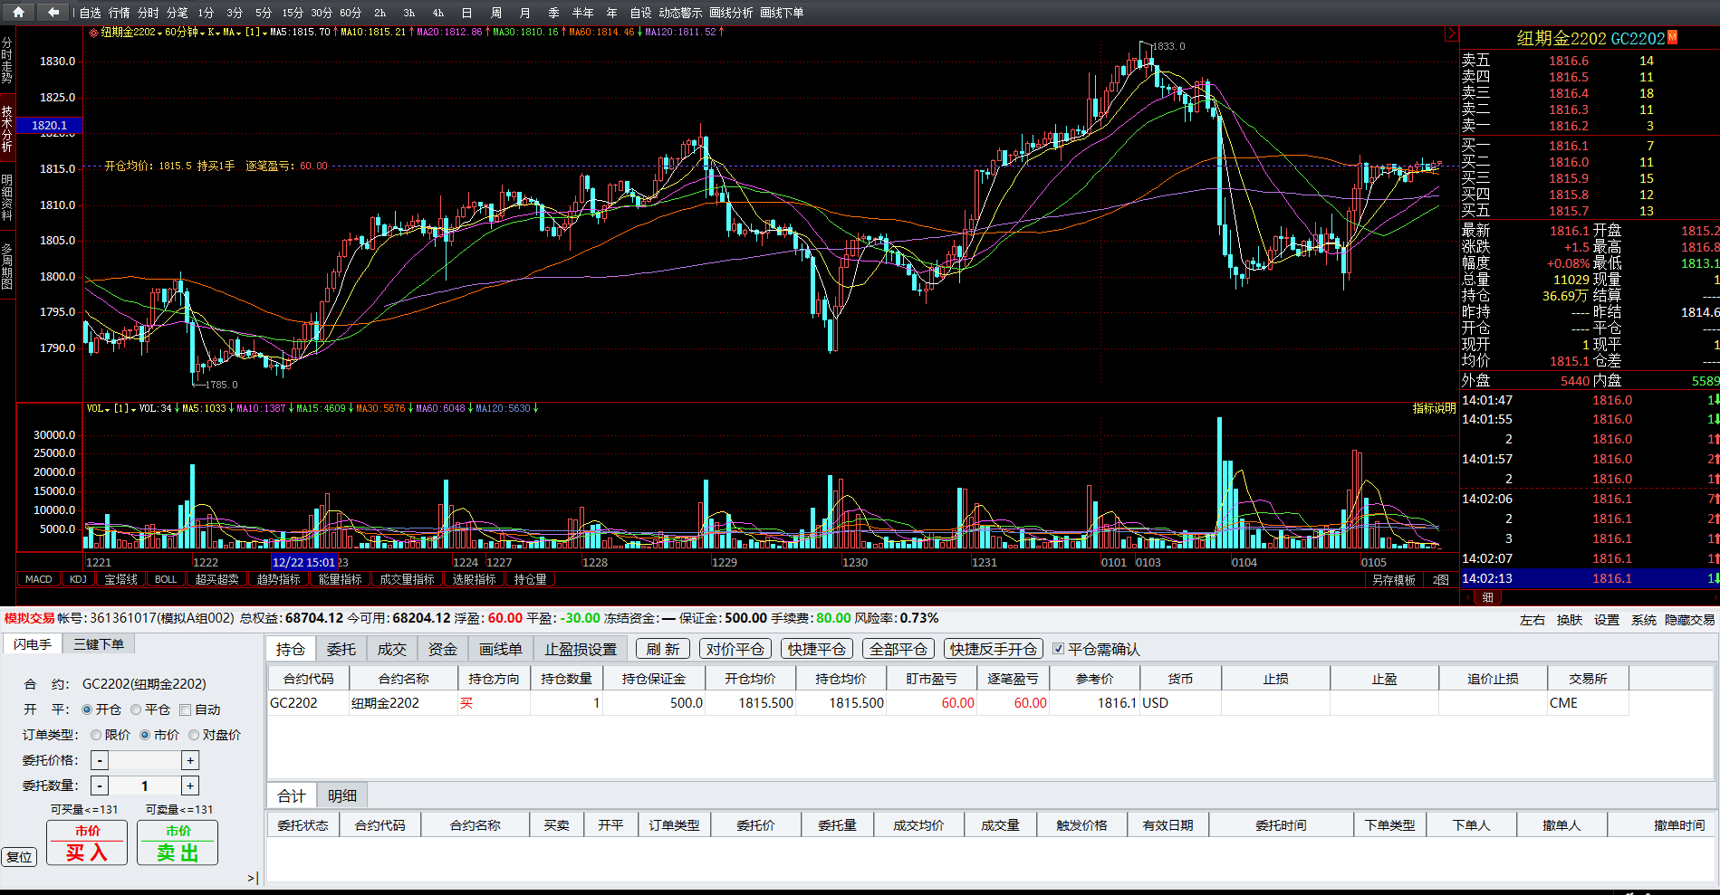Click the back arrow icon in the top toolbar
1720x895 pixels.
pos(53,12)
